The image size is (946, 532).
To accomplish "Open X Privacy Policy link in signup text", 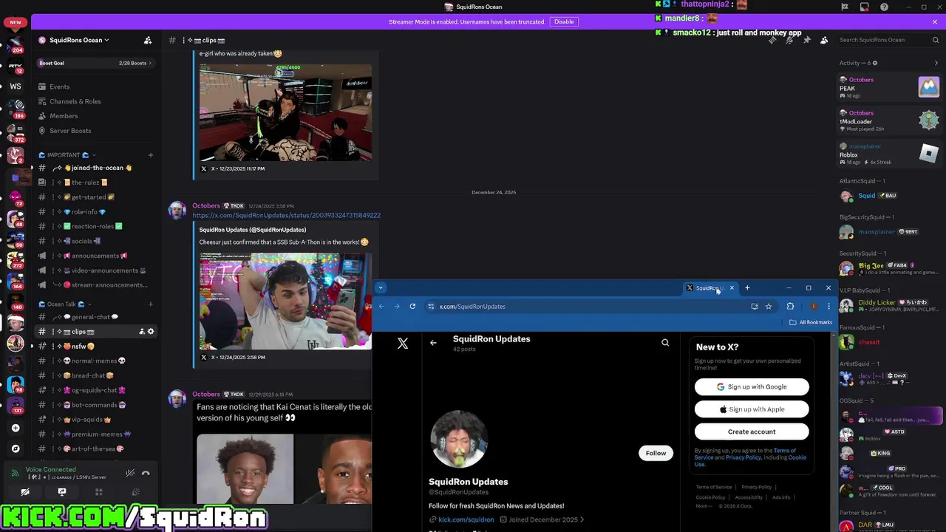I will tap(743, 457).
